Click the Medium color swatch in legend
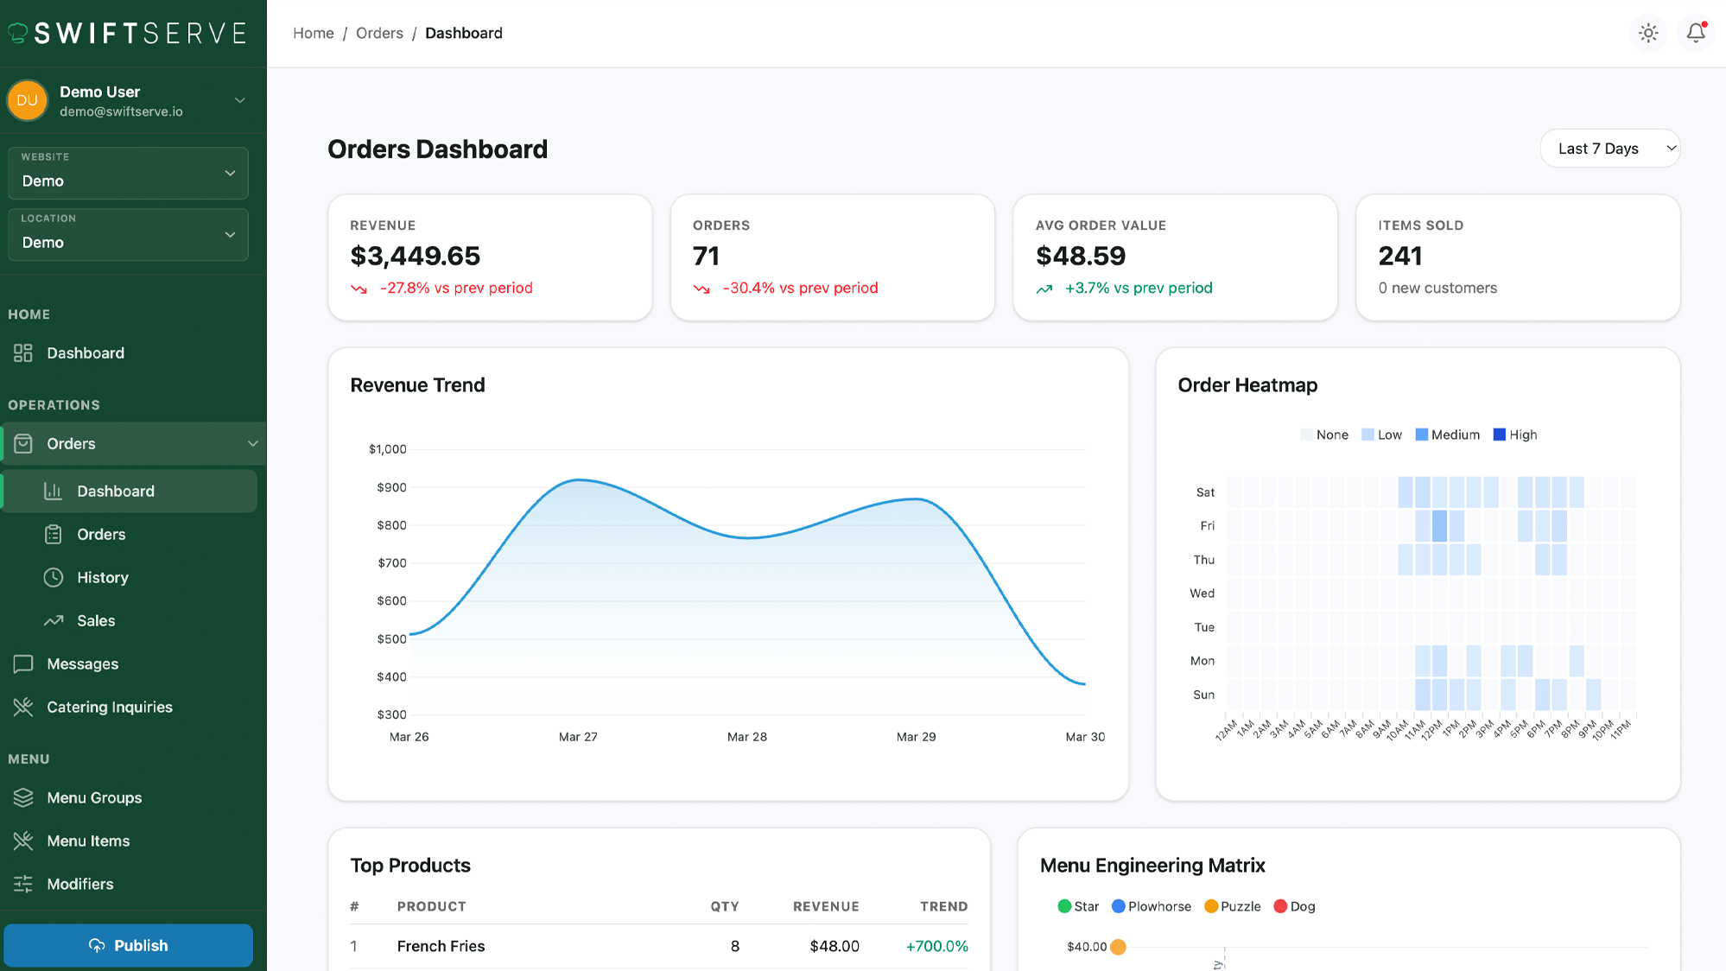1726x971 pixels. [x=1421, y=435]
